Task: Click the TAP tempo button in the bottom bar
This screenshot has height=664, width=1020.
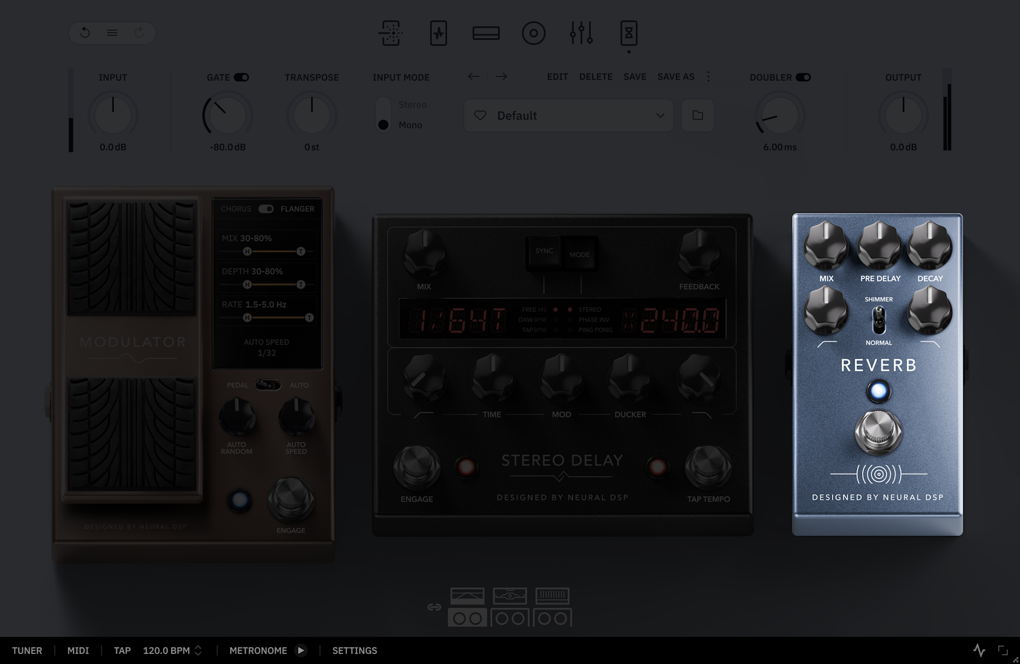Action: 122,650
